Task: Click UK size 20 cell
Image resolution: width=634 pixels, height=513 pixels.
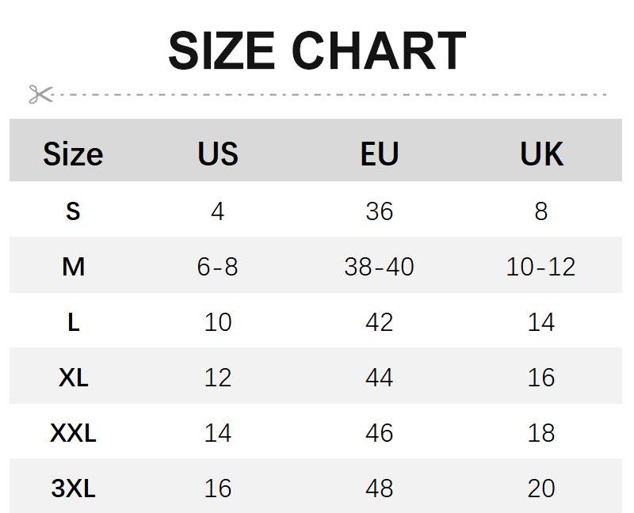Action: coord(541,488)
